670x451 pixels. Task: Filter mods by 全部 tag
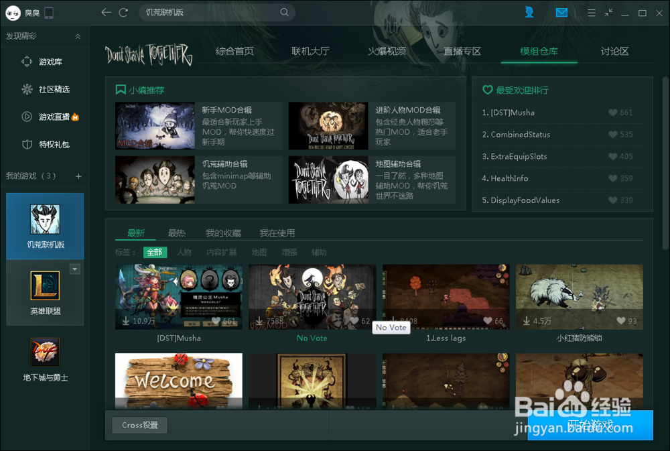click(155, 252)
